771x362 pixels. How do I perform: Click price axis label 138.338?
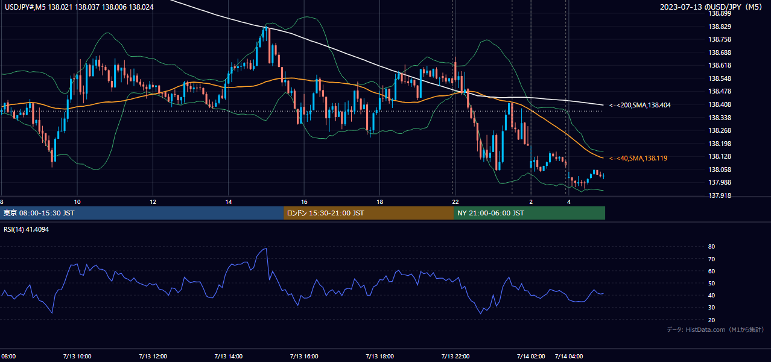click(720, 118)
